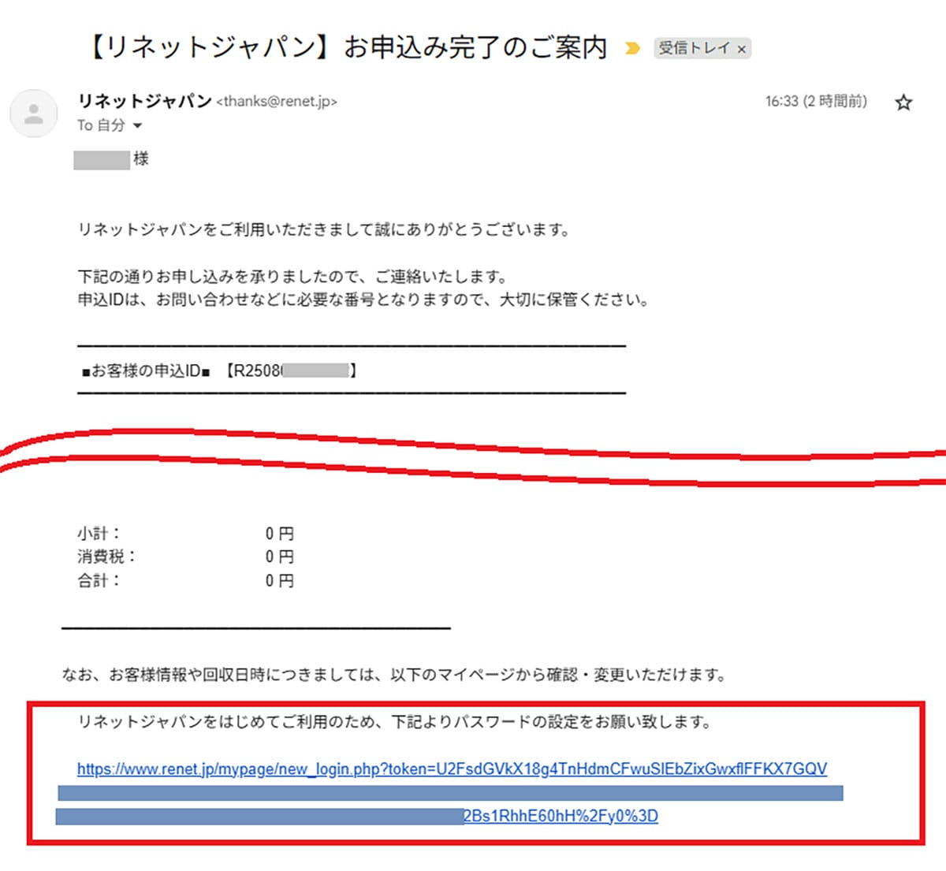Click the line starting 申込IDは、お問い合わせ
946x871 pixels.
click(x=363, y=300)
